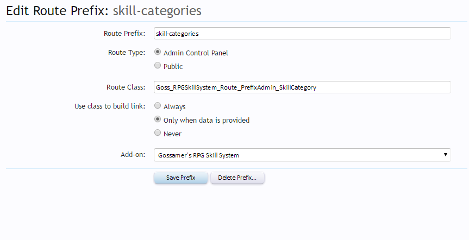This screenshot has width=469, height=240.
Task: Click the Route Prefix text input field
Action: click(x=302, y=34)
